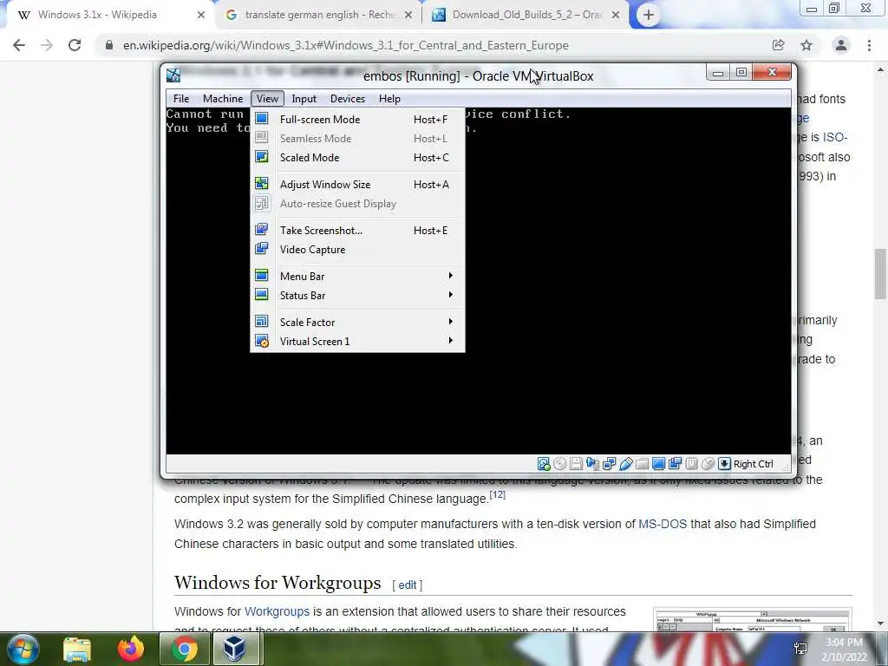Viewport: 888px width, 666px height.
Task: Follow the Workgroups link
Action: coord(277,611)
